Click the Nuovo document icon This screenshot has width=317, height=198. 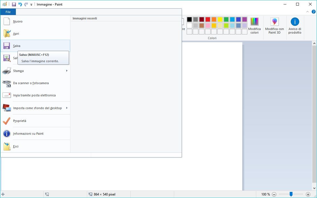(x=7, y=21)
